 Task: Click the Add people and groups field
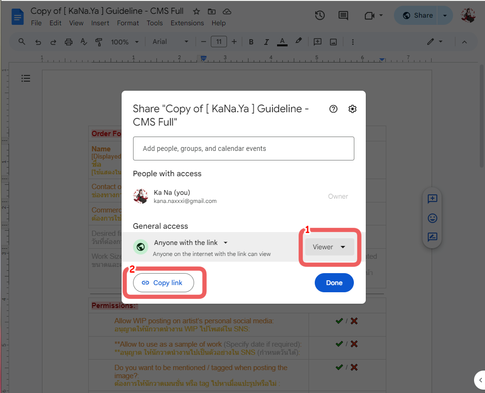(243, 149)
